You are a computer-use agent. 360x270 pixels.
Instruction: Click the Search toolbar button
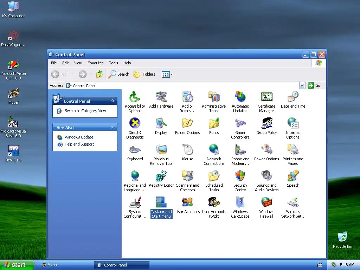(118, 74)
